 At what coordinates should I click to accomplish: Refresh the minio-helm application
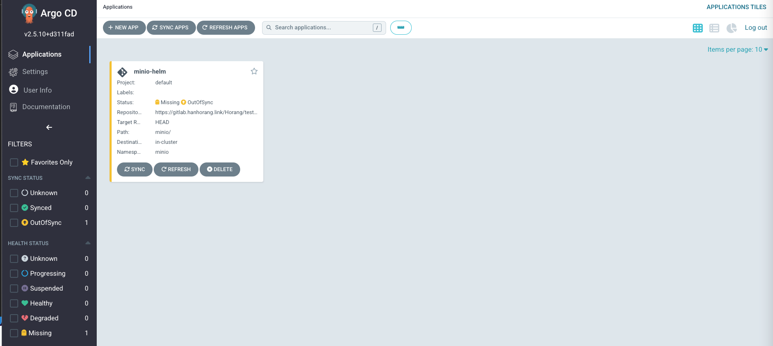point(176,169)
